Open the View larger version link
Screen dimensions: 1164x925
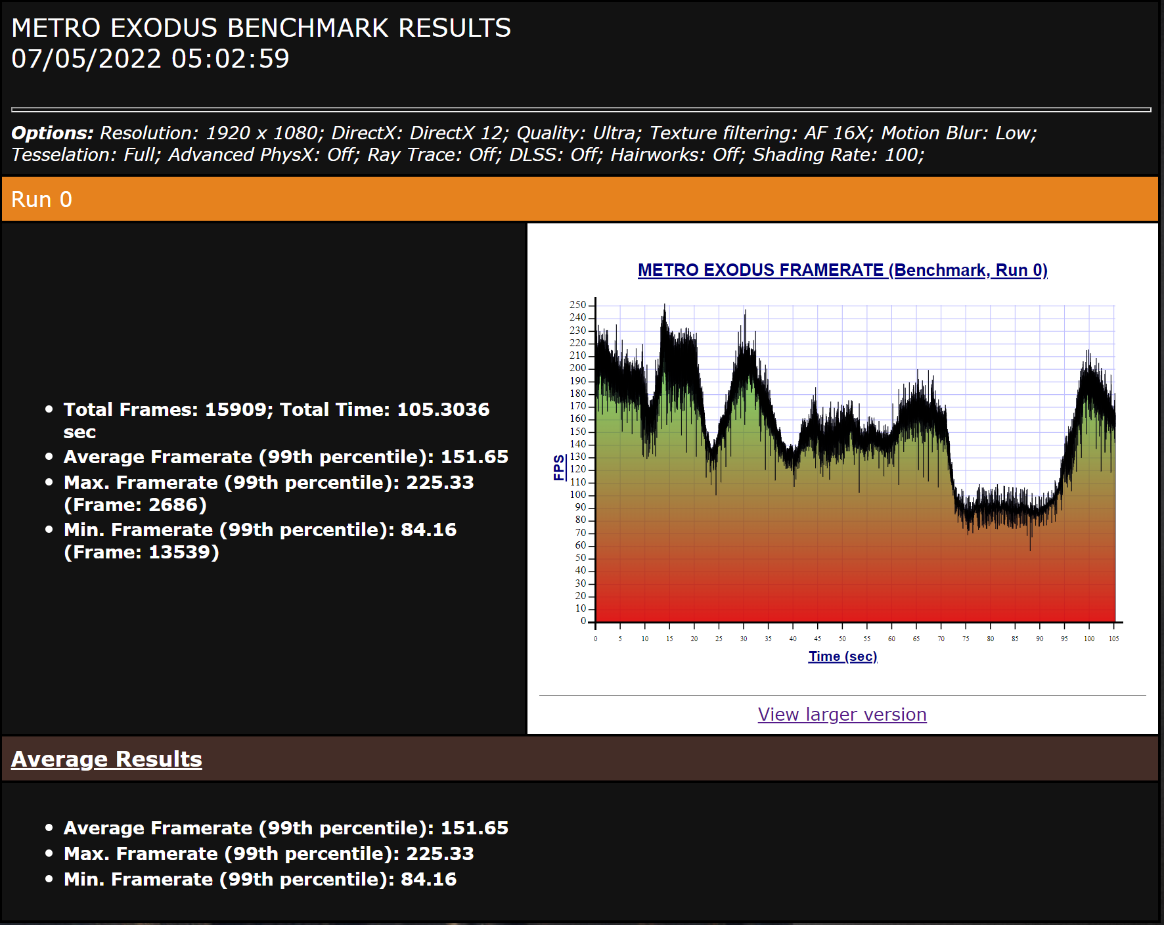(842, 714)
